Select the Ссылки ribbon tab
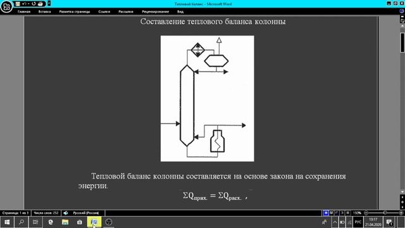Screen dimensions: 405x228 104,11
